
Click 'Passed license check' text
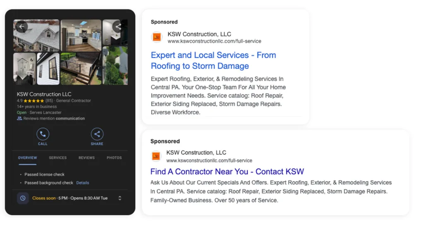click(44, 175)
